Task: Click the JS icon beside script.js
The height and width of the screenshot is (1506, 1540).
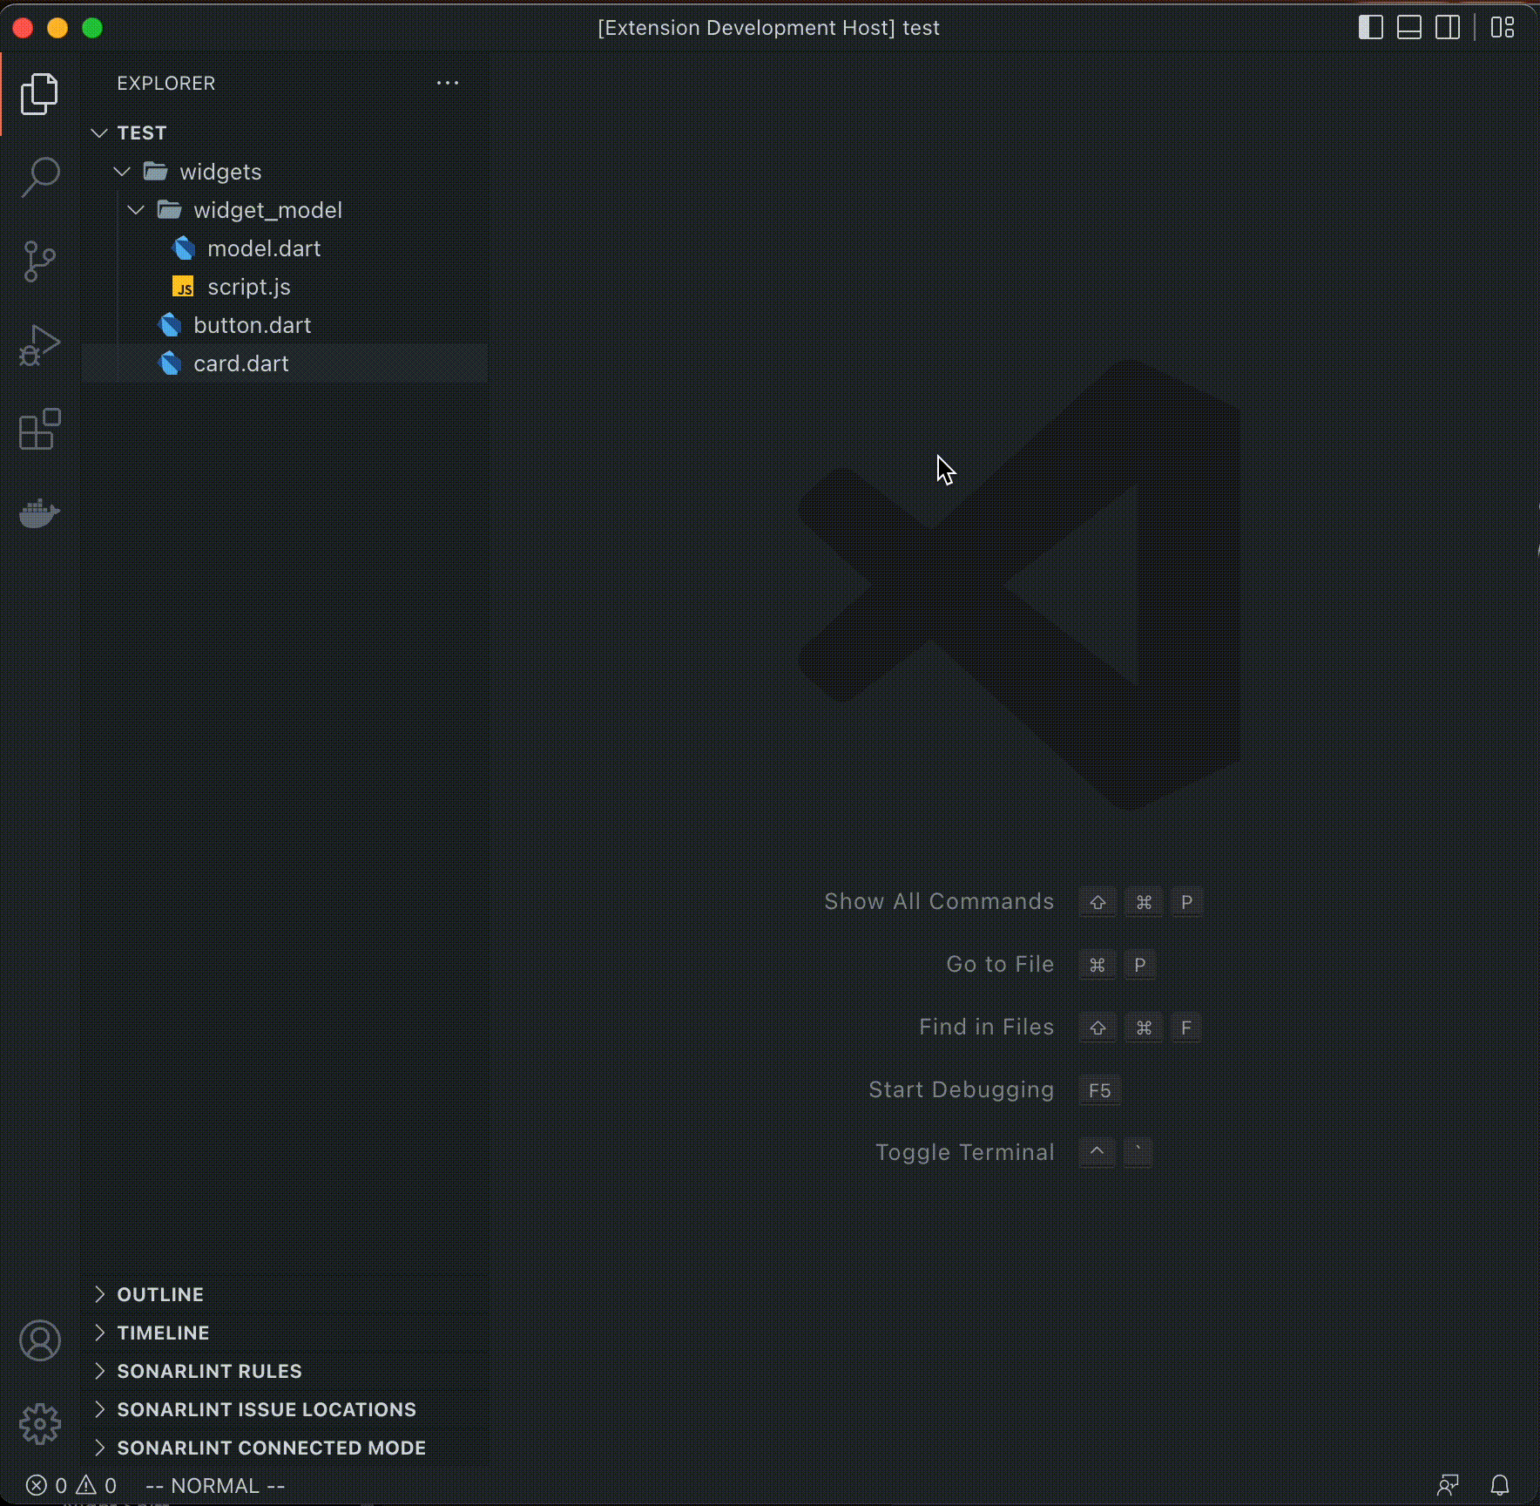Action: pyautogui.click(x=184, y=287)
